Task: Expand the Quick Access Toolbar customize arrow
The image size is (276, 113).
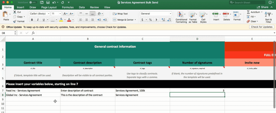Action: pyautogui.click(x=69, y=2)
